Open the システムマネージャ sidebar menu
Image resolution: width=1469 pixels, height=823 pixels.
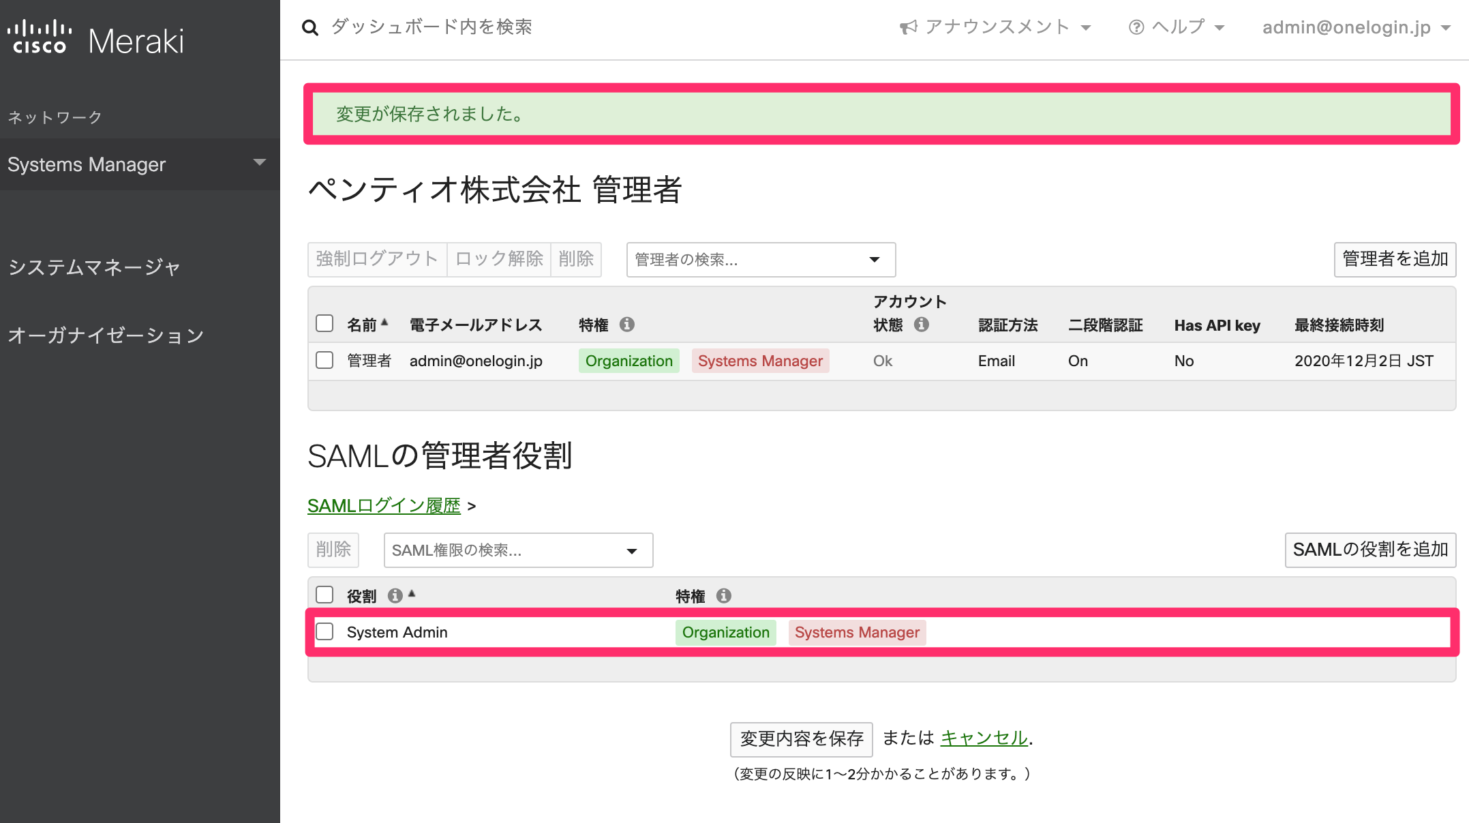point(94,267)
